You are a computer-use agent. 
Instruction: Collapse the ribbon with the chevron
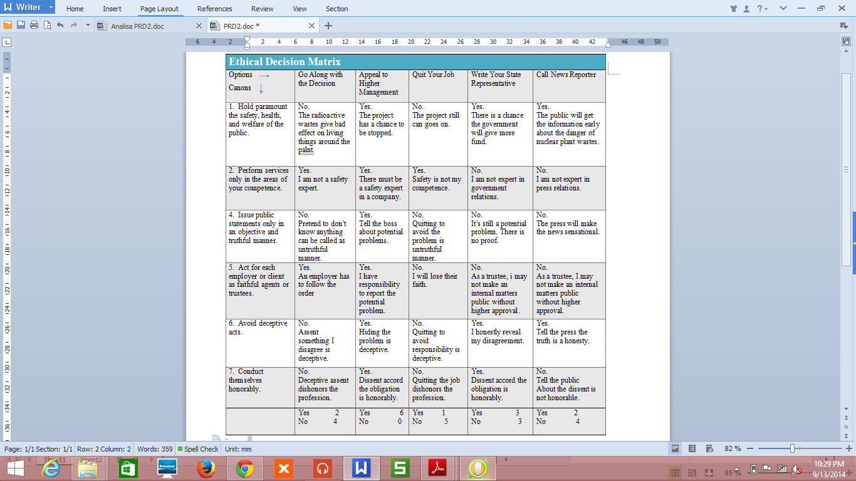pyautogui.click(x=783, y=9)
